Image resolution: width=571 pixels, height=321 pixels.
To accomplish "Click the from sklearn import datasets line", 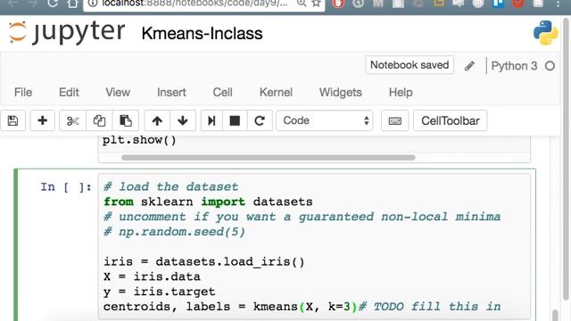I will point(208,202).
